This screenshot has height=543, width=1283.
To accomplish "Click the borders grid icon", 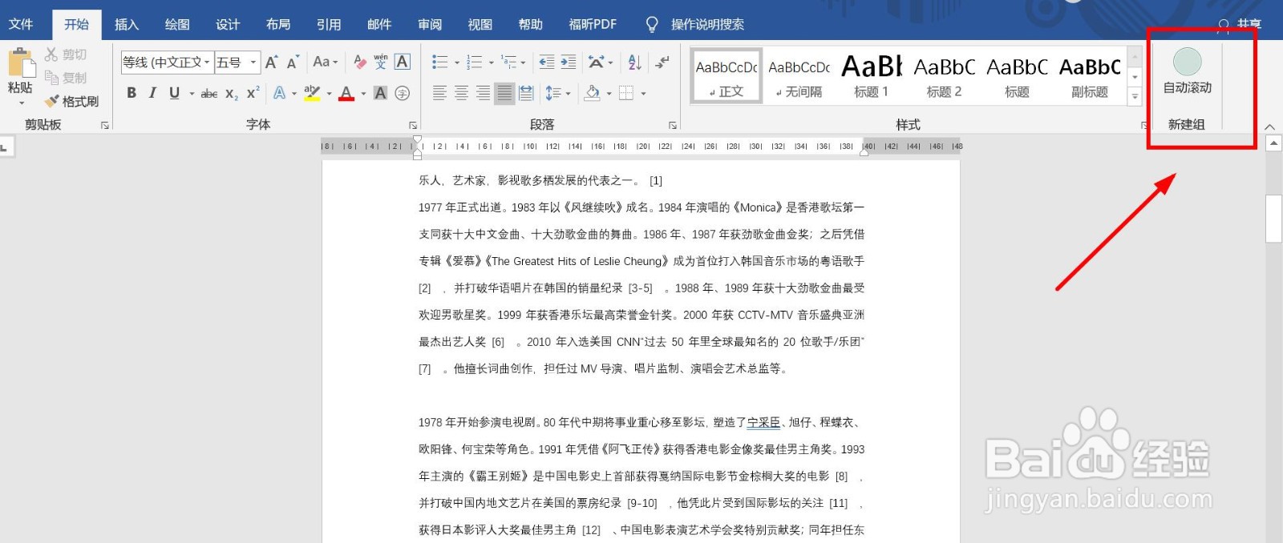I will click(626, 94).
